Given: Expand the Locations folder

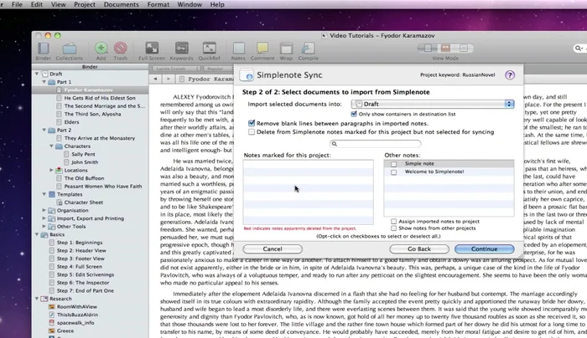Looking at the screenshot, I should pos(52,170).
